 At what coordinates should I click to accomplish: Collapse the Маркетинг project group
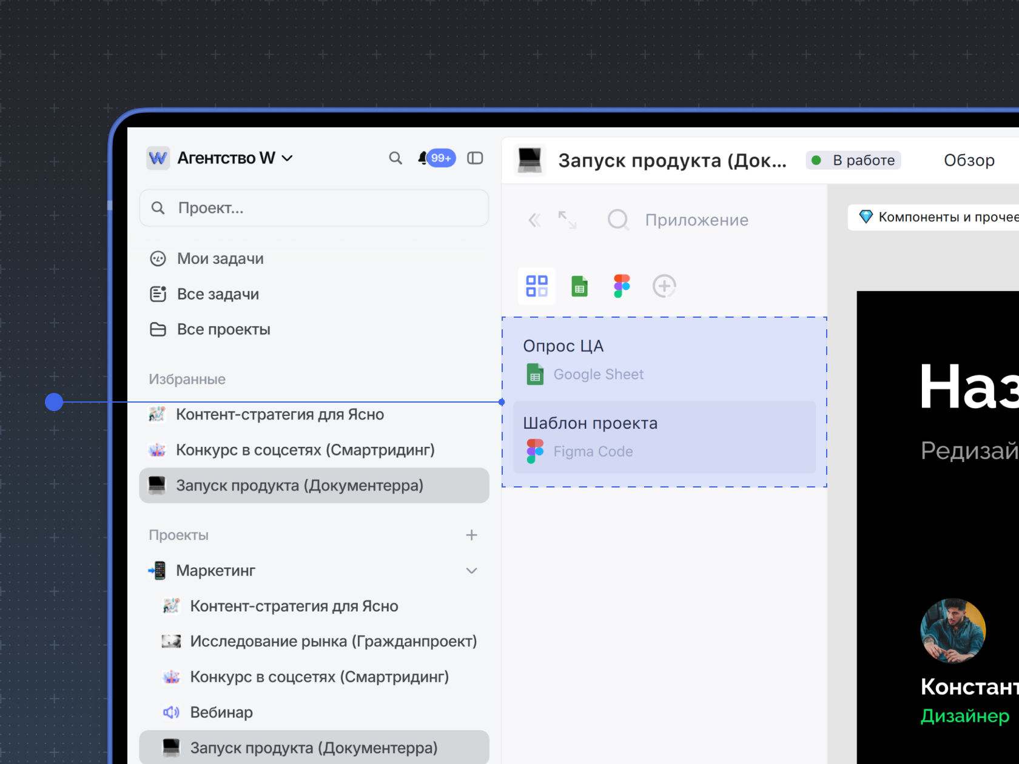click(471, 571)
